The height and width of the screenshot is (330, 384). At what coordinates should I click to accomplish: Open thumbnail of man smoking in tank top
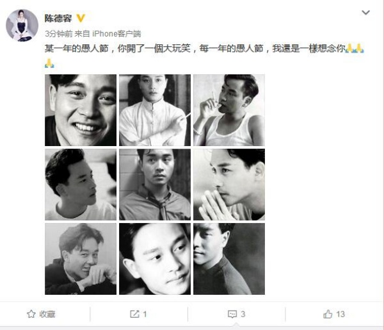tap(229, 110)
